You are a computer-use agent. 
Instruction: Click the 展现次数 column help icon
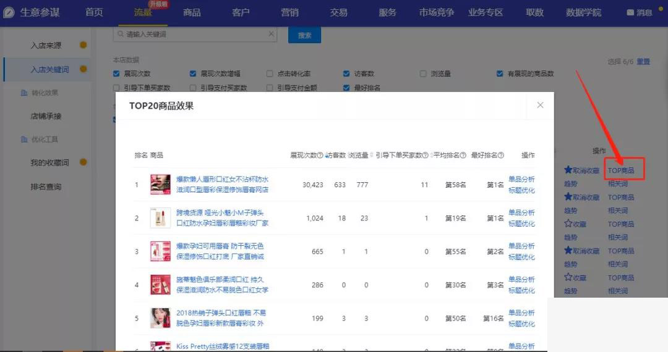click(320, 156)
